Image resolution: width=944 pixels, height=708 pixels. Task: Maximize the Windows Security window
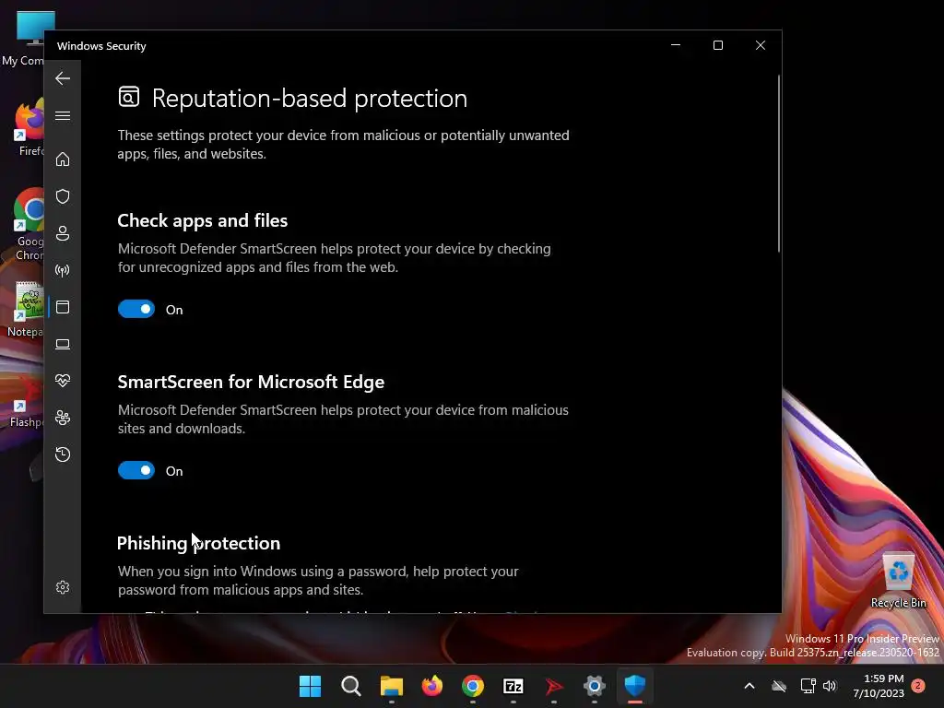click(x=717, y=45)
